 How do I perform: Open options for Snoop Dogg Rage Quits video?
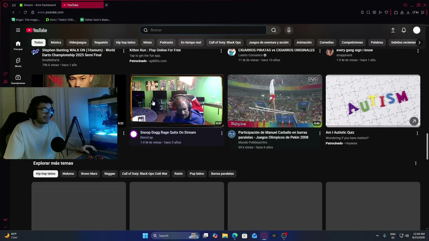point(222,133)
